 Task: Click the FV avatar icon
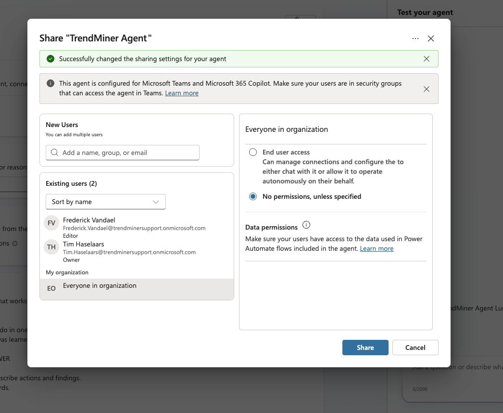(x=51, y=223)
